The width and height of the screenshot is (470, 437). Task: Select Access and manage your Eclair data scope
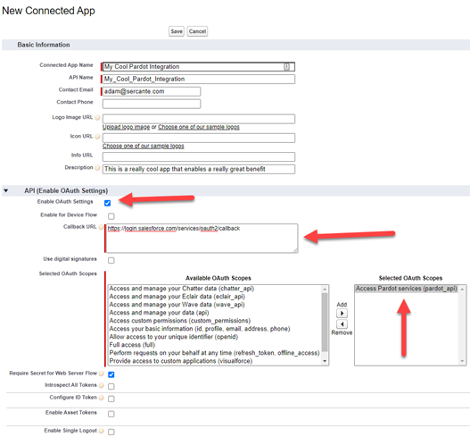click(177, 297)
